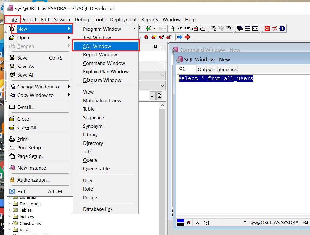Expand the Tables tree folder

click(x=9, y=210)
